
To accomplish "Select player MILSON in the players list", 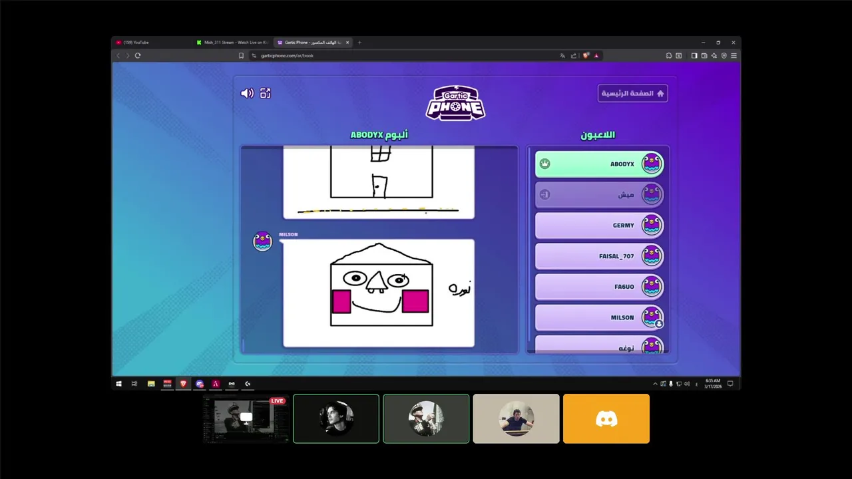I will [x=599, y=317].
